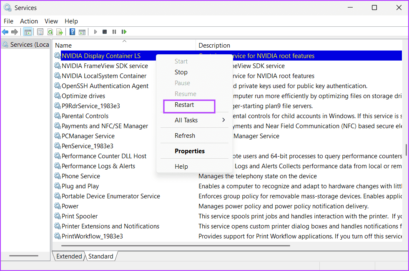This screenshot has width=409, height=271.
Task: Click the toolbar Properties sheet icon
Action: pos(40,32)
